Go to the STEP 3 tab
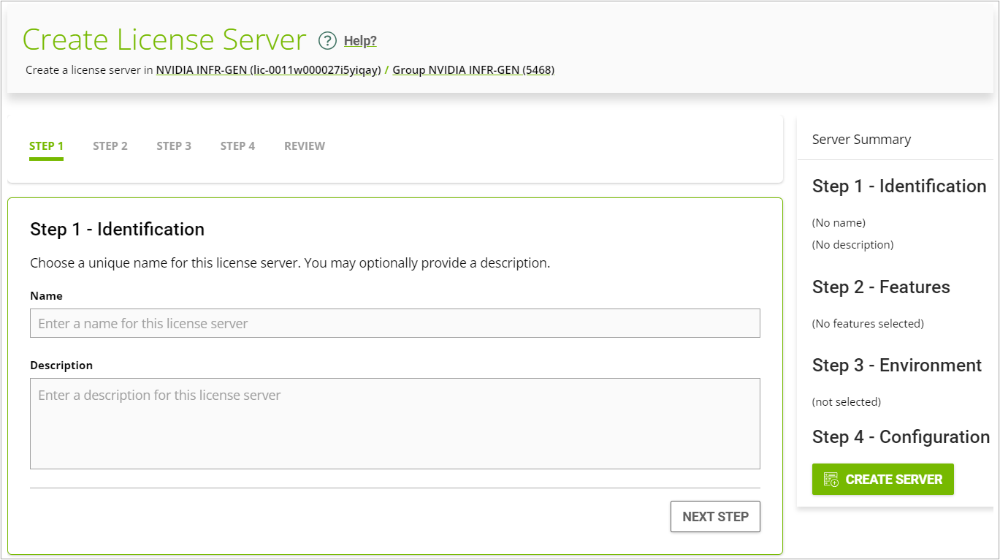This screenshot has height=560, width=1000. pyautogui.click(x=174, y=146)
